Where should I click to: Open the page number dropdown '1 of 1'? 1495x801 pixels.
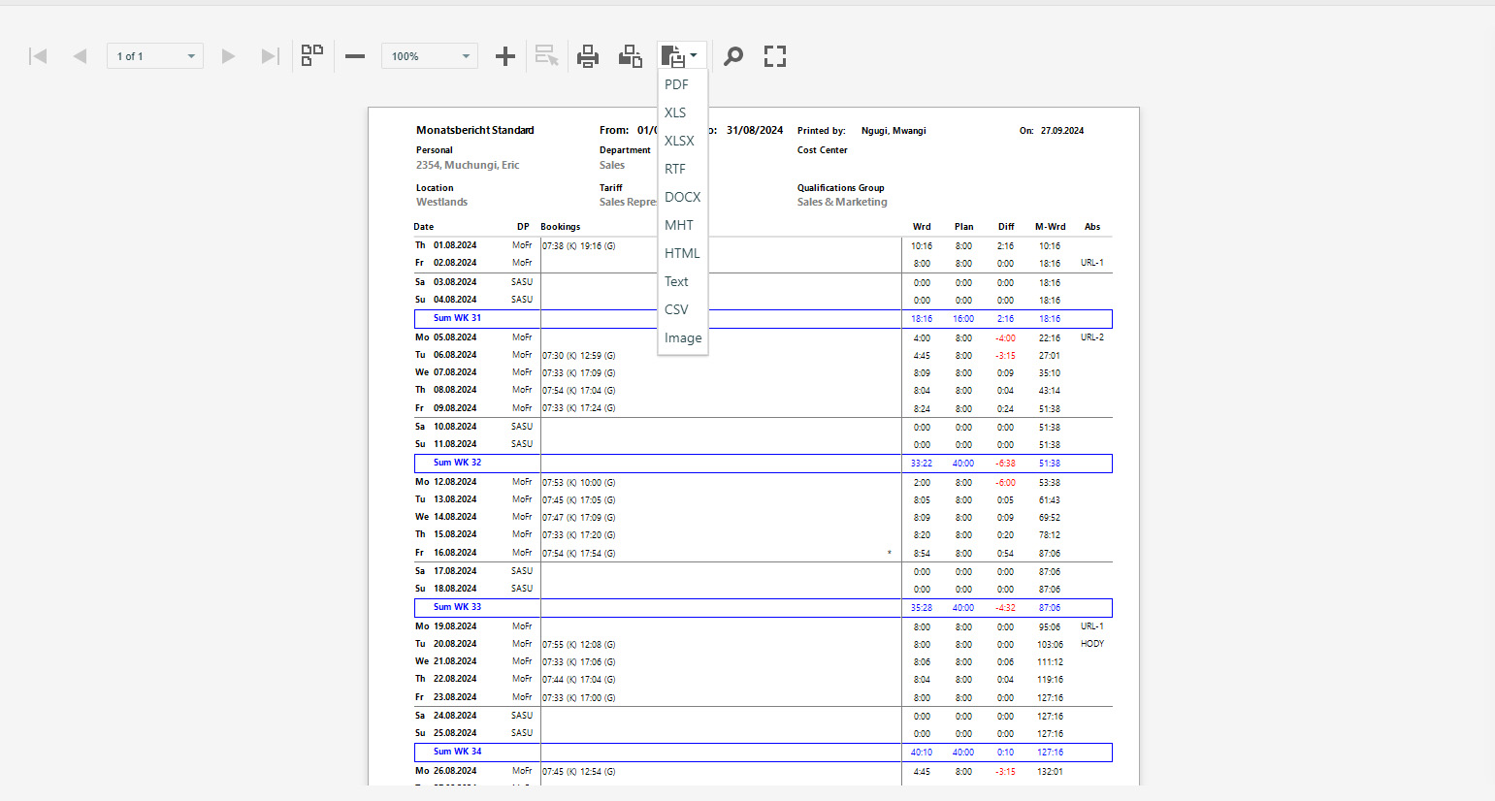pos(155,56)
